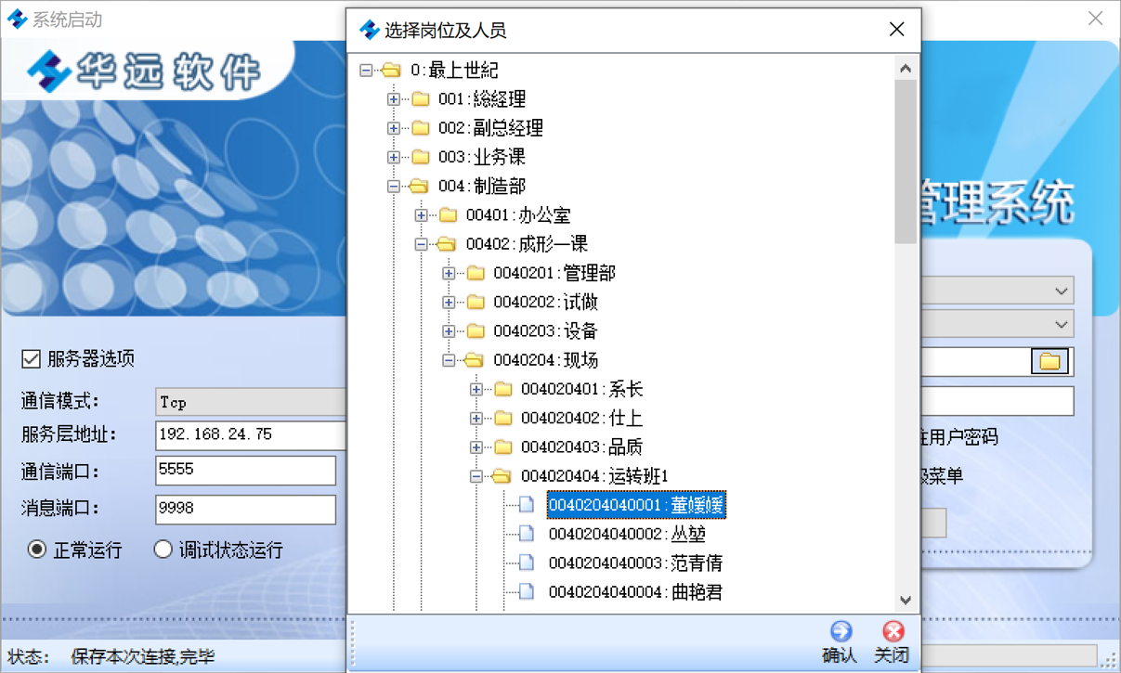Click the folder icon for 001:總経理
1121x673 pixels.
pos(421,99)
